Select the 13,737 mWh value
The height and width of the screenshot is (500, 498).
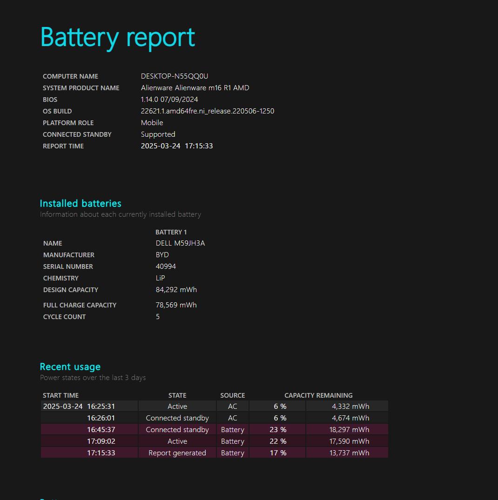click(x=349, y=453)
